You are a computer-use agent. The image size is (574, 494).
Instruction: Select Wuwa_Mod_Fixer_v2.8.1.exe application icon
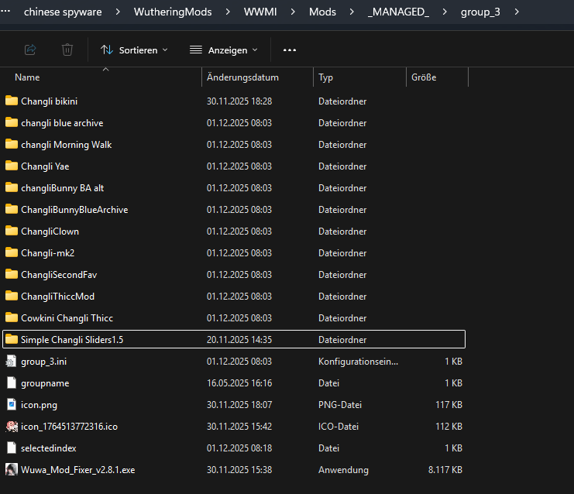click(x=12, y=469)
